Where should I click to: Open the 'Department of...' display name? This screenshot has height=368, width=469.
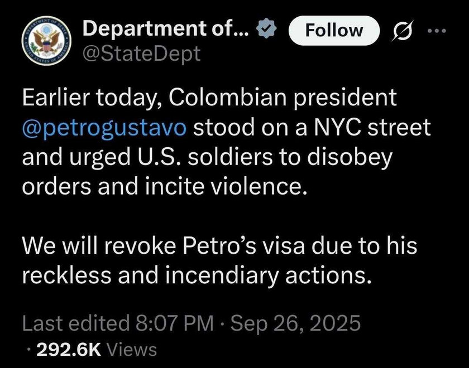coord(166,28)
